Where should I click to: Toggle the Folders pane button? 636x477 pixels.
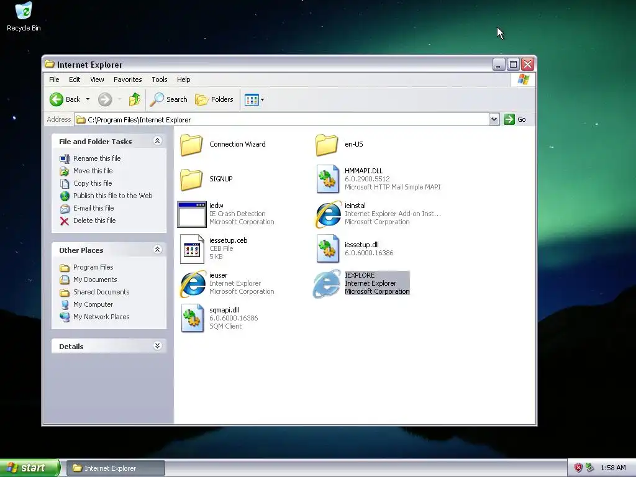214,99
